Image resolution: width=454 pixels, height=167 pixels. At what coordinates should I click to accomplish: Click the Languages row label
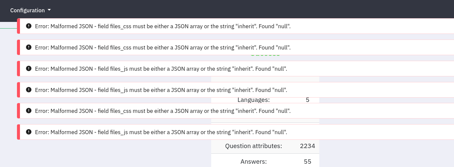pyautogui.click(x=253, y=100)
